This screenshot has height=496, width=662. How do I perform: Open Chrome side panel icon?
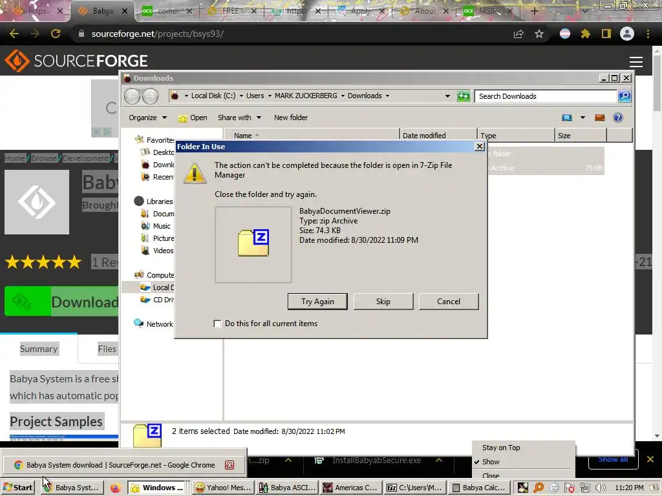pyautogui.click(x=606, y=34)
